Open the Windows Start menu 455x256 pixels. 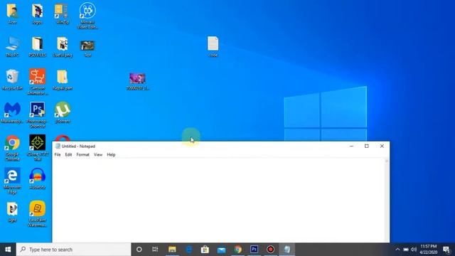(x=8, y=250)
